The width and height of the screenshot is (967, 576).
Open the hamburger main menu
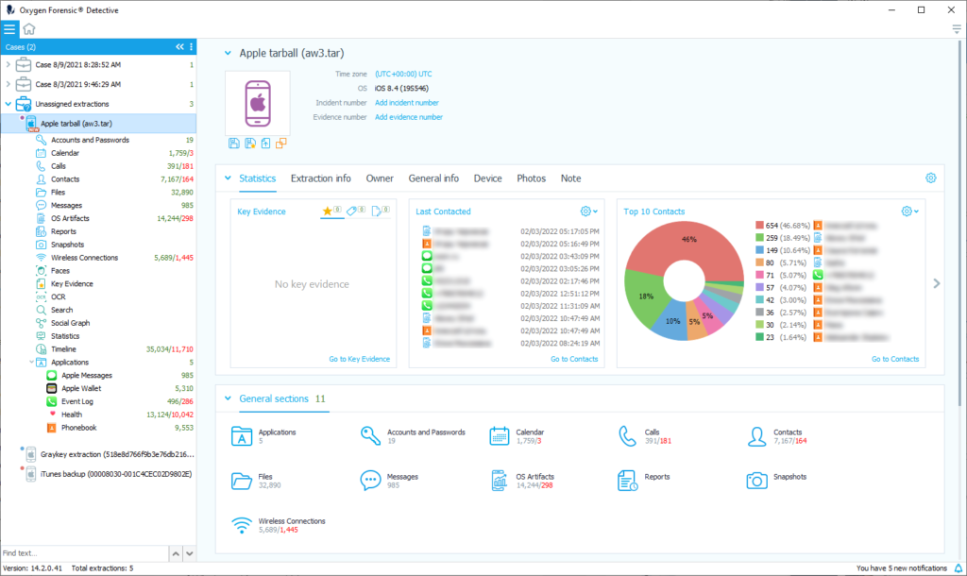[x=9, y=29]
